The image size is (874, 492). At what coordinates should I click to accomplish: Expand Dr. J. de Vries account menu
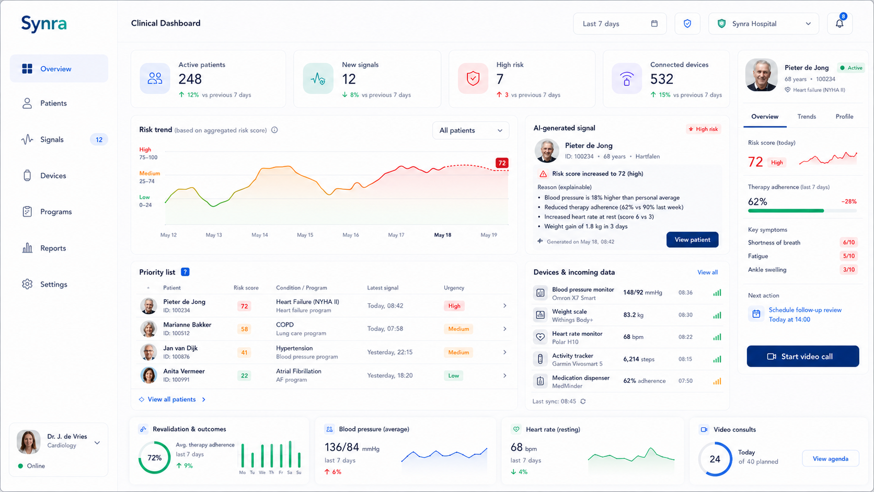click(97, 443)
